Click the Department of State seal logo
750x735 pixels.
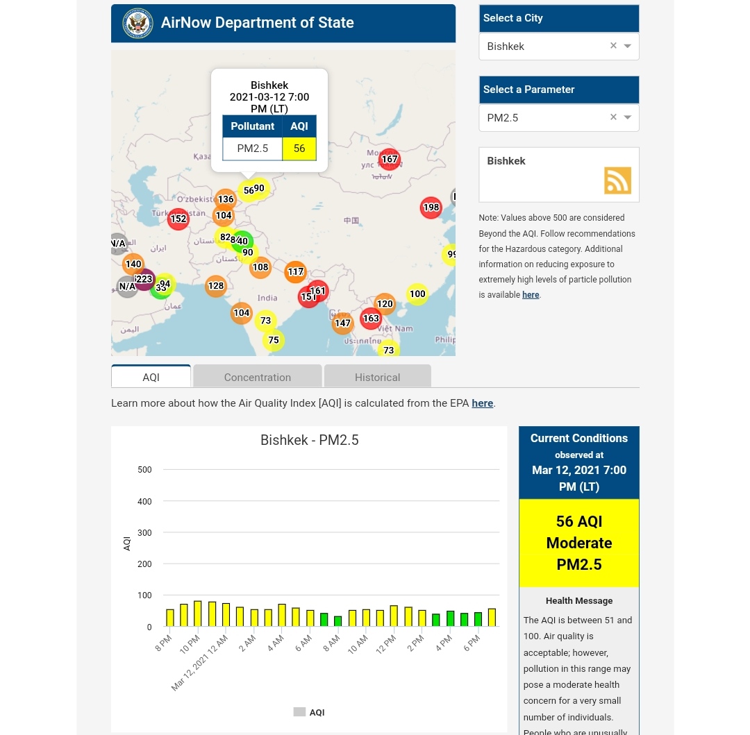(x=137, y=24)
